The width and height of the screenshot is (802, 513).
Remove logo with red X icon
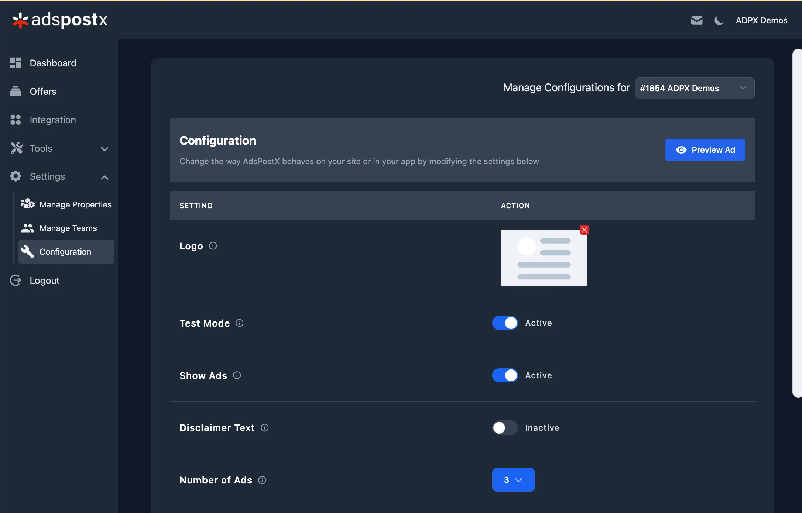pos(584,230)
